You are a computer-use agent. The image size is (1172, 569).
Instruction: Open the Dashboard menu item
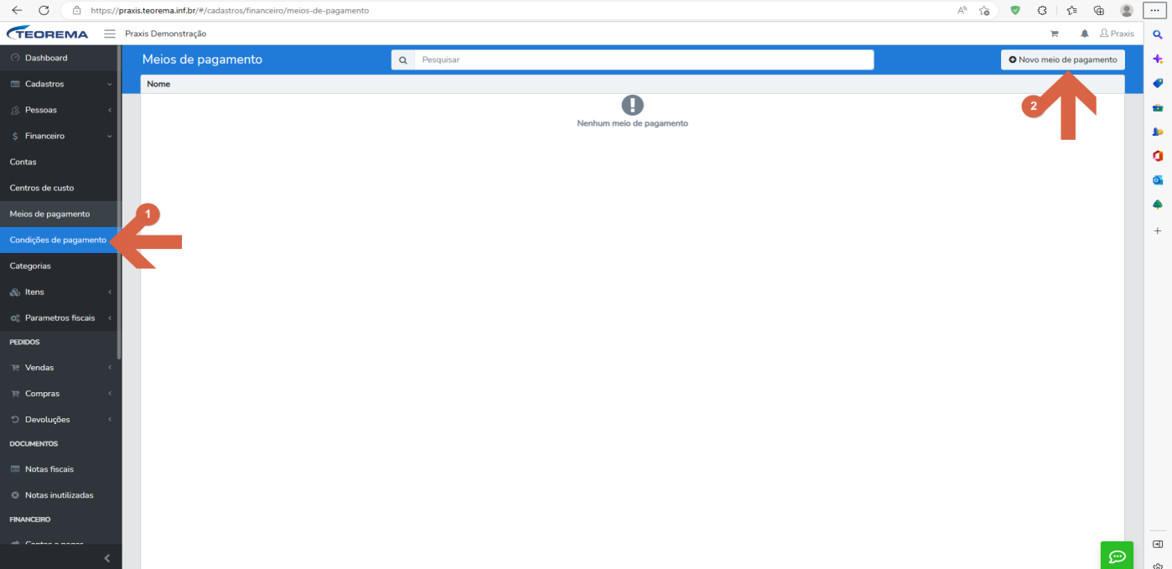coord(60,58)
